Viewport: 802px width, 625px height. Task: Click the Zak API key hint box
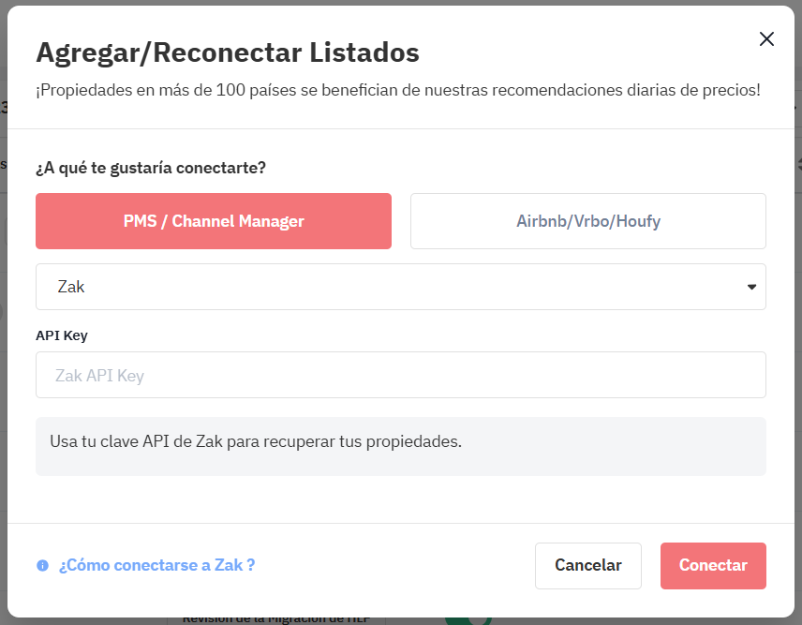point(400,447)
